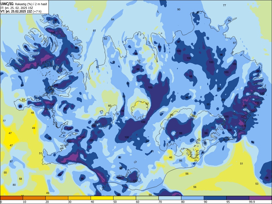Click the value 83 on north coast
Image resolution: width=272 pixels, height=204 pixels.
coord(106,39)
